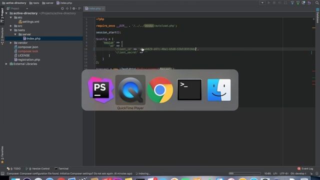Expand the vendor folder arrow
The image size is (320, 180).
pos(11,43)
